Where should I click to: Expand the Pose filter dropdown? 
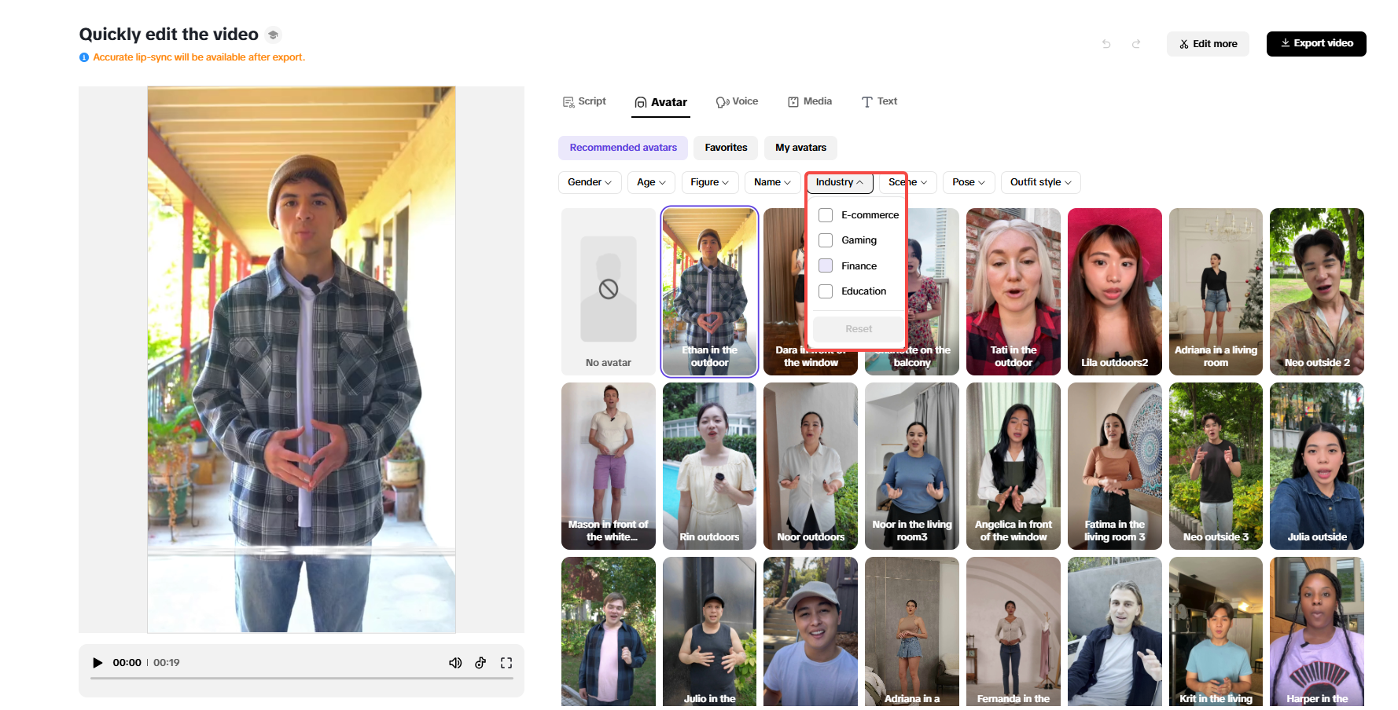coord(969,182)
